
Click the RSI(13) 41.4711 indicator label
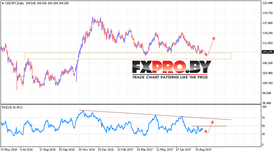click(x=12, y=107)
